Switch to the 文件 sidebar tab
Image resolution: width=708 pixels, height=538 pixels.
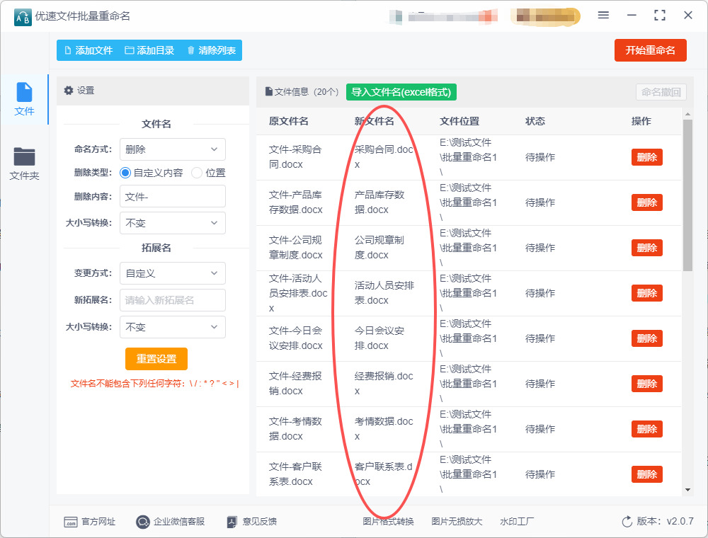click(24, 99)
